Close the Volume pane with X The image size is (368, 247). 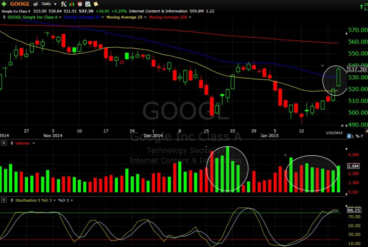click(x=4, y=143)
